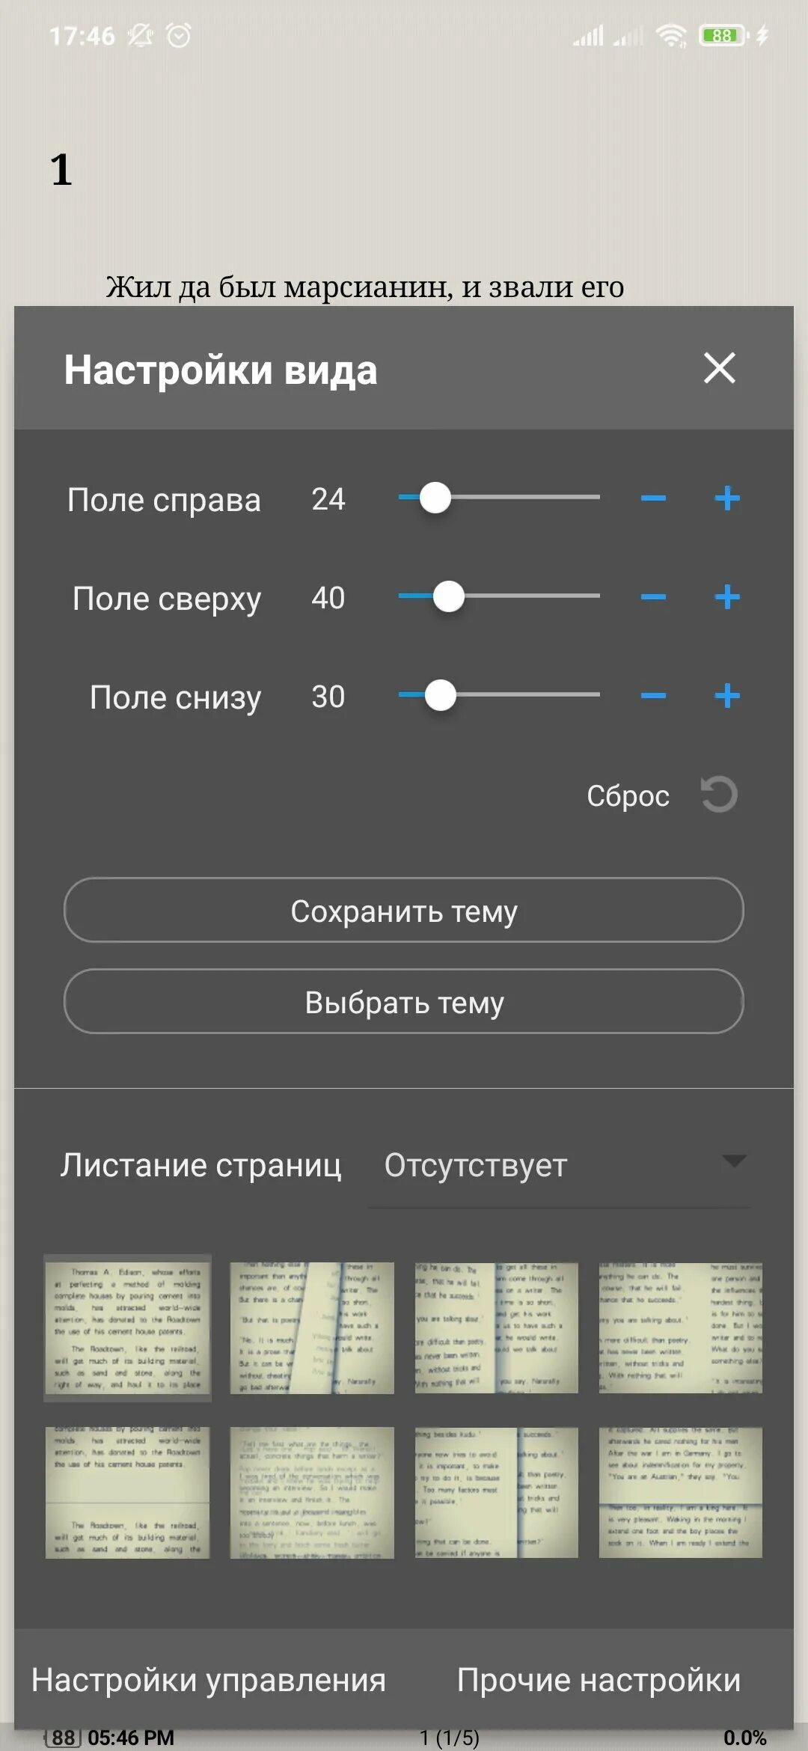Expand the dropdown arrow next to Отсутствует
The height and width of the screenshot is (1751, 808).
pyautogui.click(x=734, y=1161)
